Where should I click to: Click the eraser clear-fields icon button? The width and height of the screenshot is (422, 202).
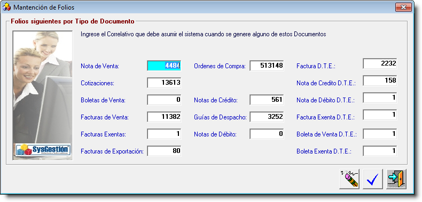point(349,179)
